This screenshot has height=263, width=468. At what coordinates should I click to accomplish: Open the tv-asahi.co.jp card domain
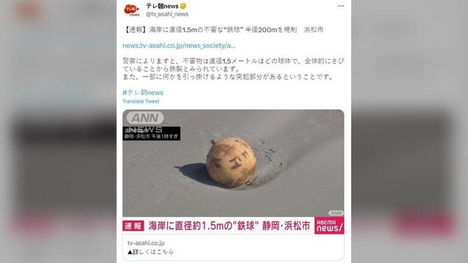pos(146,243)
